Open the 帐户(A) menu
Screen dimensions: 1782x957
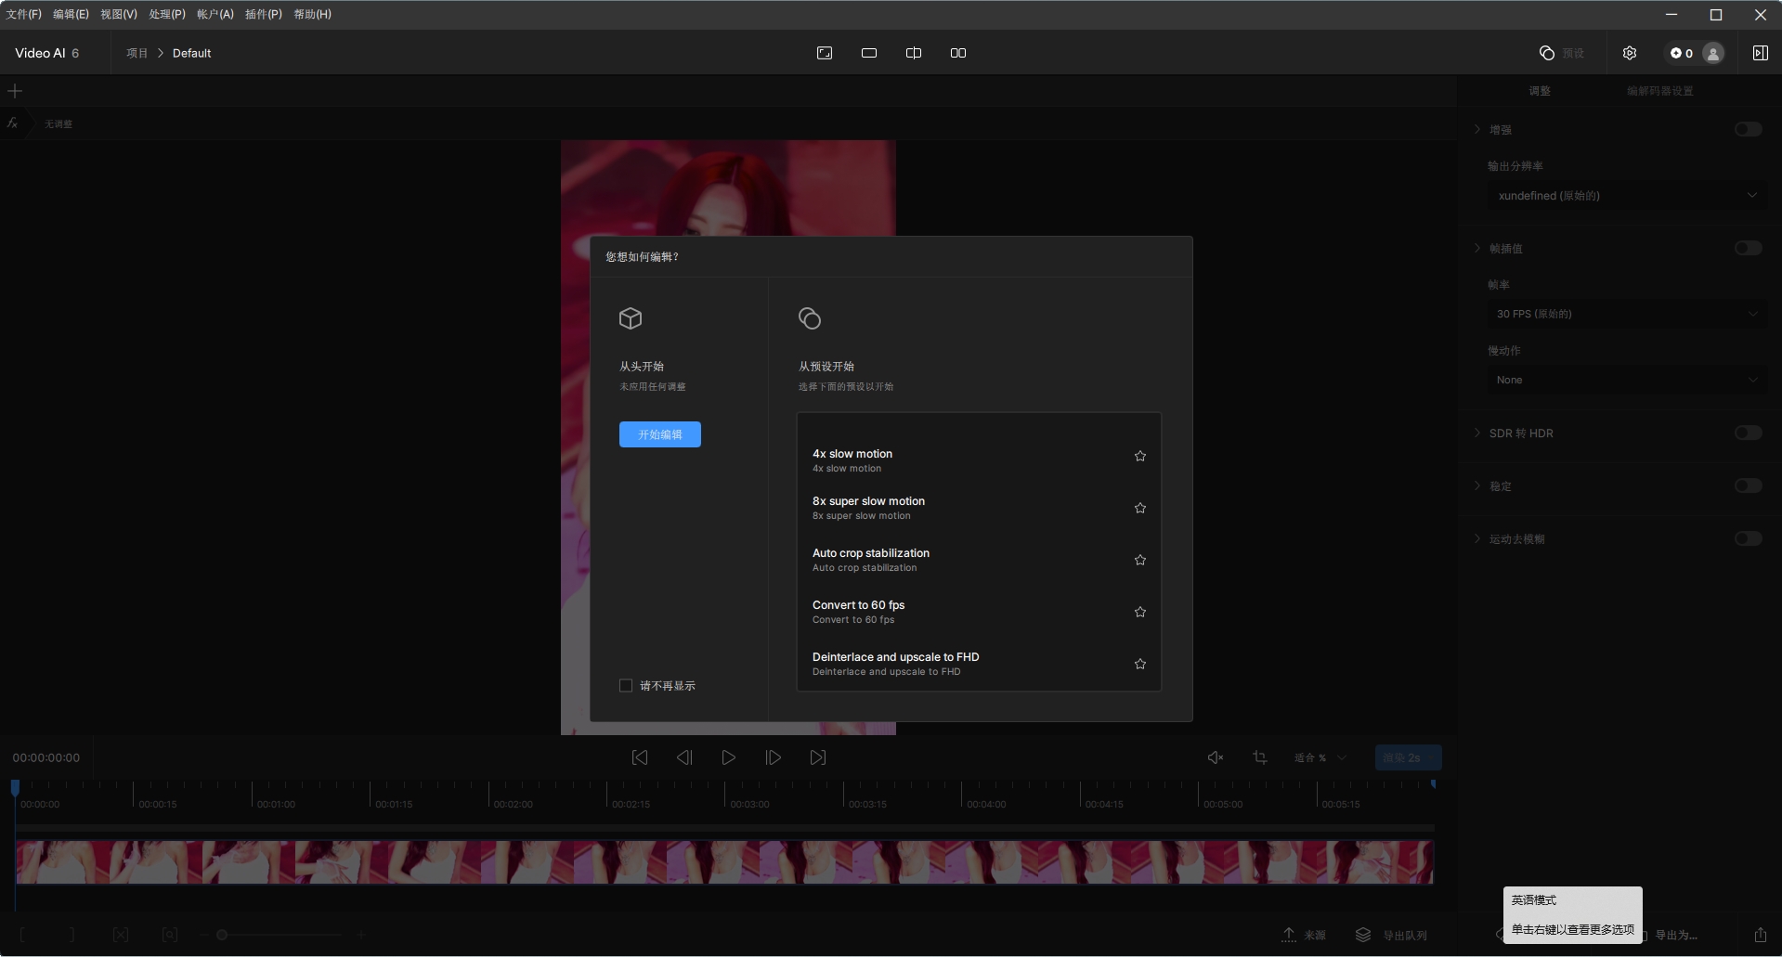(x=215, y=14)
